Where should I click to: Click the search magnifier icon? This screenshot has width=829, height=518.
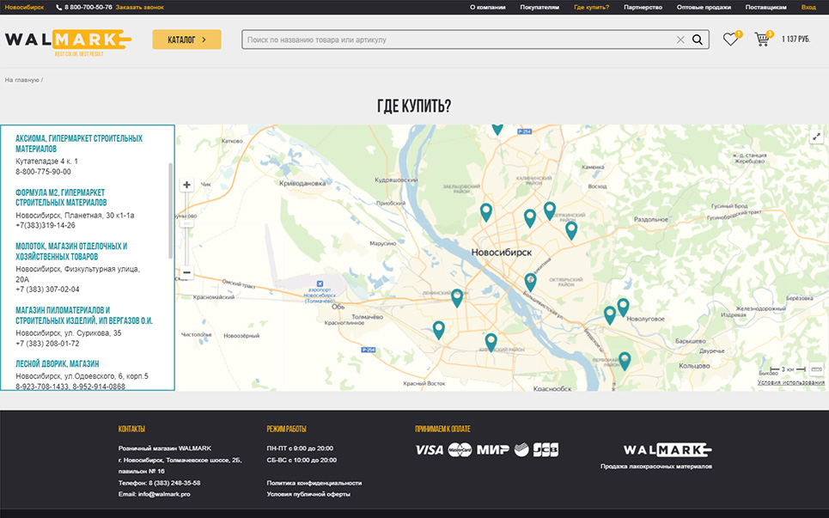coord(698,40)
